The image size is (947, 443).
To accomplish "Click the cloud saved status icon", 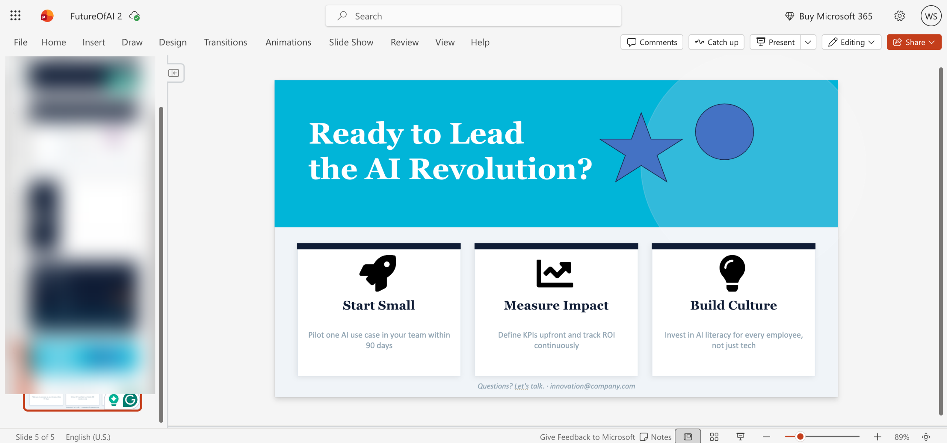I will 134,16.
